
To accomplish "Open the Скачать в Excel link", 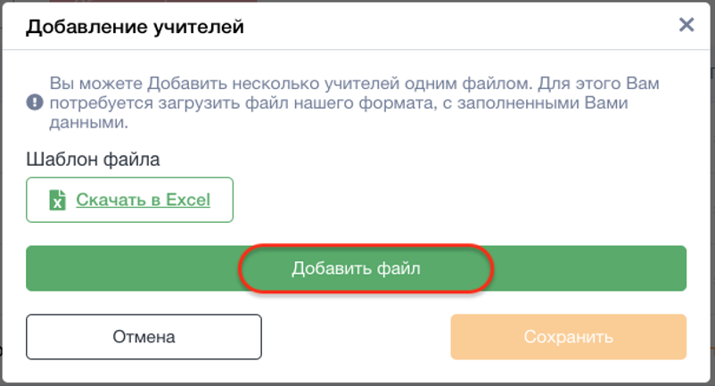I will (144, 200).
